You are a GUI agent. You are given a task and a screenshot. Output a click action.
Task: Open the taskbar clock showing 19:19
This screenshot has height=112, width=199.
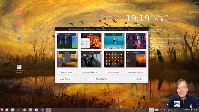(186, 110)
